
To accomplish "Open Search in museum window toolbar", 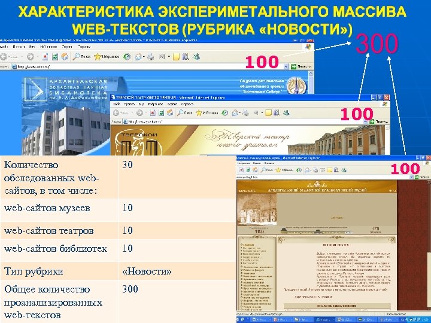I will pos(267,170).
